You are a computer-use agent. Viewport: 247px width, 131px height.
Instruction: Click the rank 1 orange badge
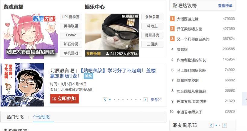(172, 19)
